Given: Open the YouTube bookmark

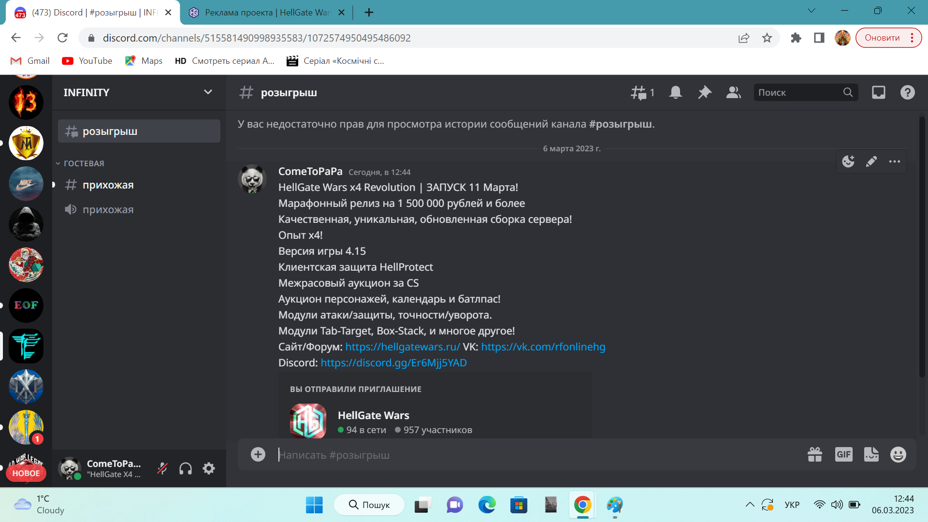Looking at the screenshot, I should pyautogui.click(x=87, y=61).
